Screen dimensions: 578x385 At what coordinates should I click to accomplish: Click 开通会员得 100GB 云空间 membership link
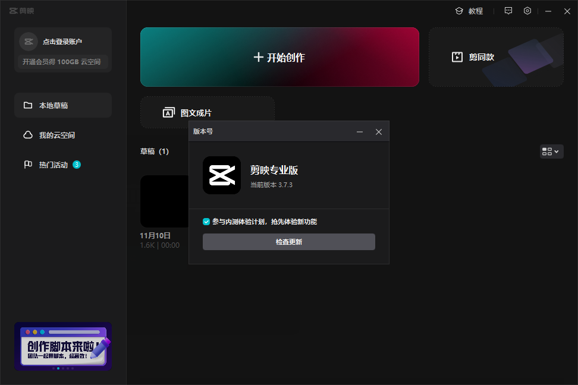click(62, 62)
